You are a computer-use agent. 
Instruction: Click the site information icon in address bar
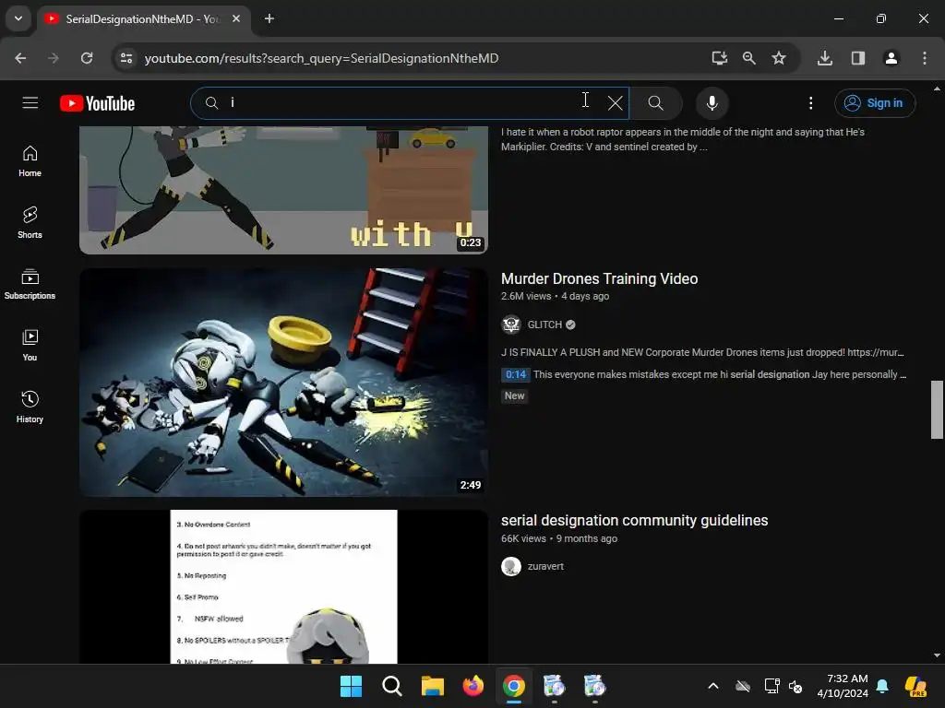click(x=126, y=58)
